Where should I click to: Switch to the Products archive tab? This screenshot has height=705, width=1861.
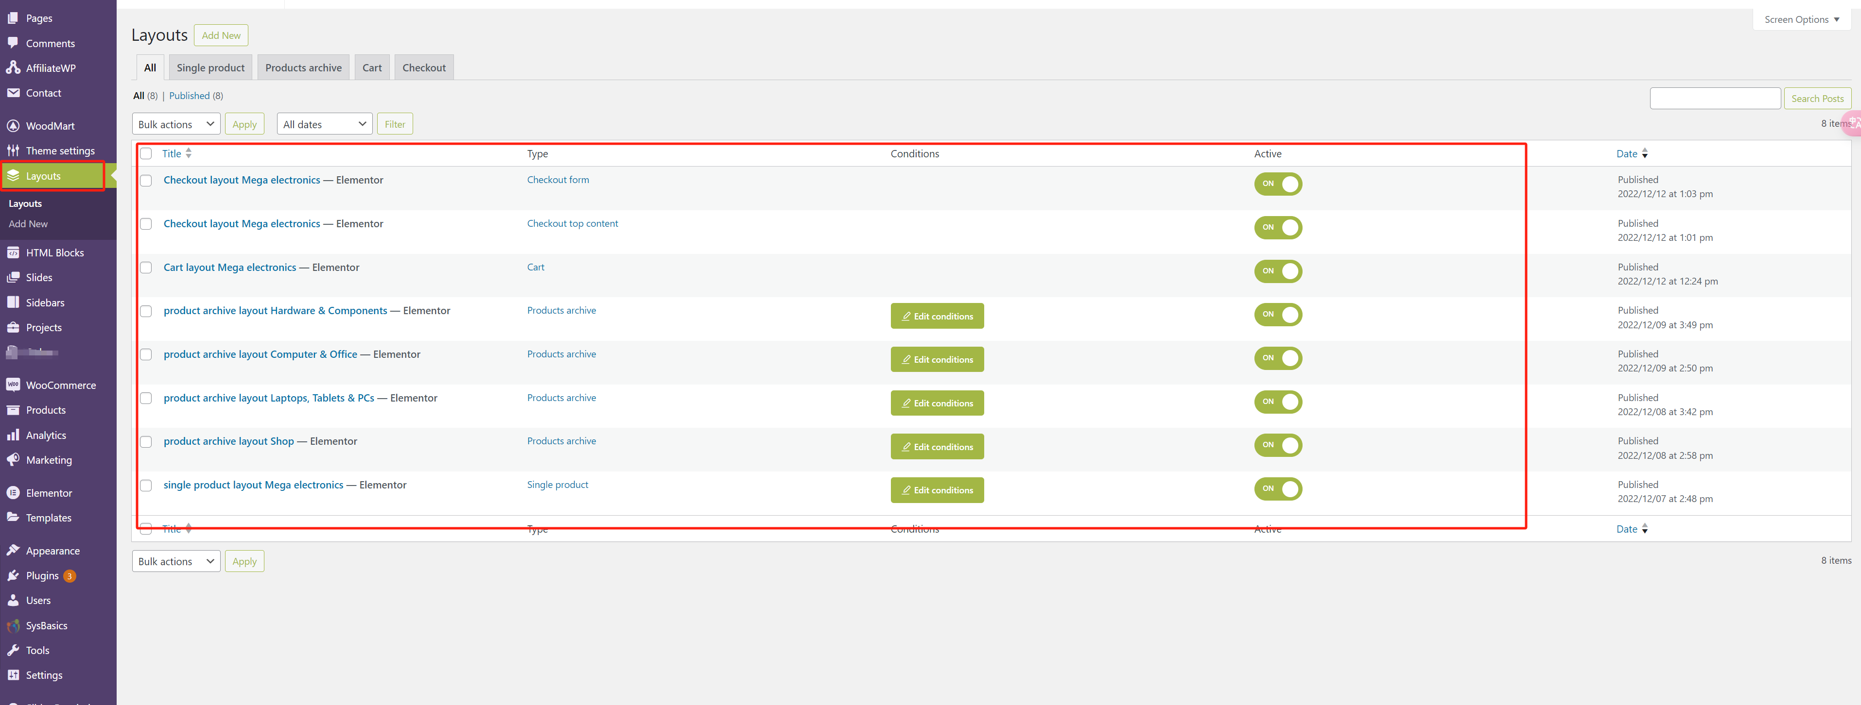303,67
